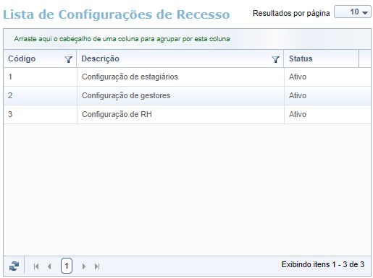Go to the next page
The width and height of the screenshot is (373, 278).
tap(84, 266)
